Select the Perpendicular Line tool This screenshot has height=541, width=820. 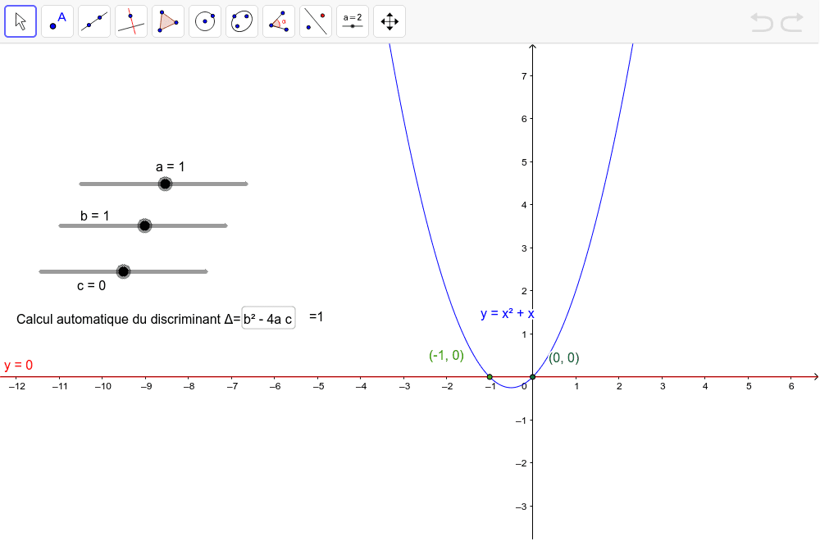[130, 21]
